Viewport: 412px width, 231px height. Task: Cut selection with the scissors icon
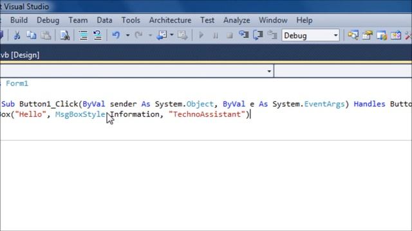click(x=17, y=35)
